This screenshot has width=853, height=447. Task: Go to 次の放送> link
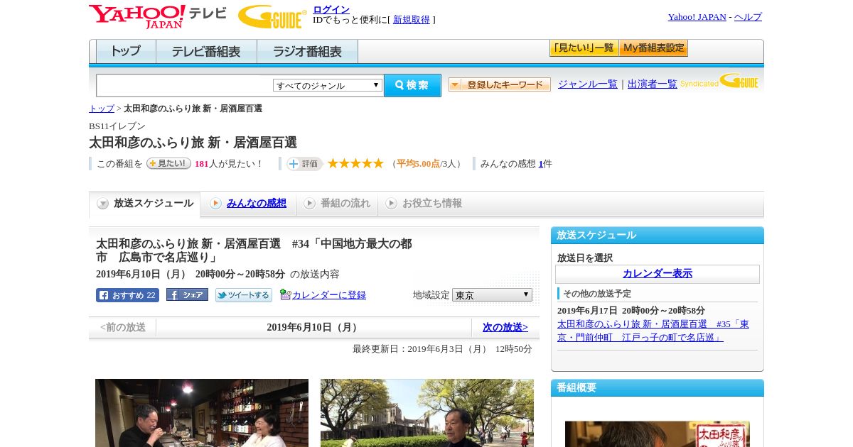click(505, 327)
